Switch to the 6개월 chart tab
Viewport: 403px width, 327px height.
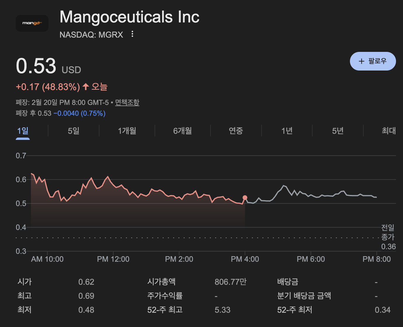(x=183, y=131)
